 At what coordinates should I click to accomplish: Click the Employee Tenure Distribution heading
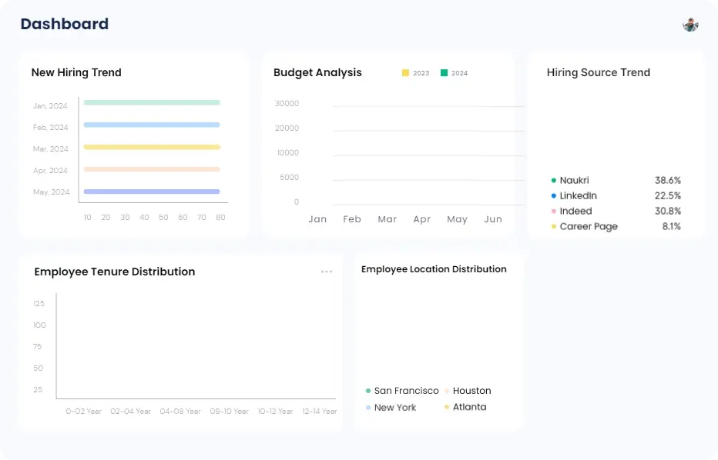coord(115,272)
